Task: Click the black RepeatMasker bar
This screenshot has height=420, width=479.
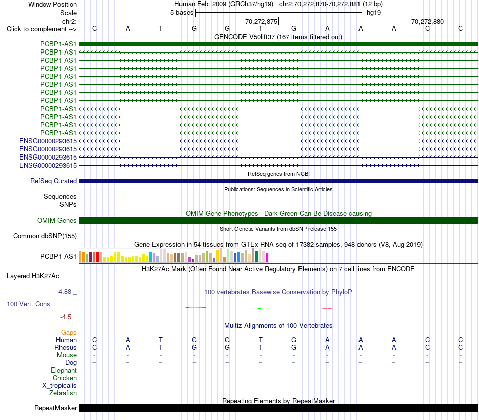Action: [278, 408]
